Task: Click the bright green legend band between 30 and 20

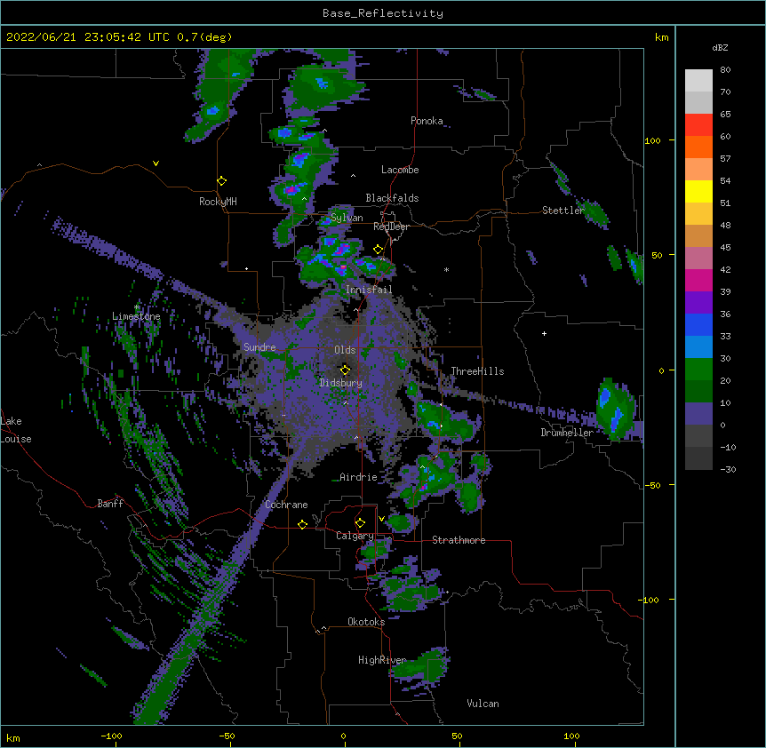Action: click(x=698, y=370)
